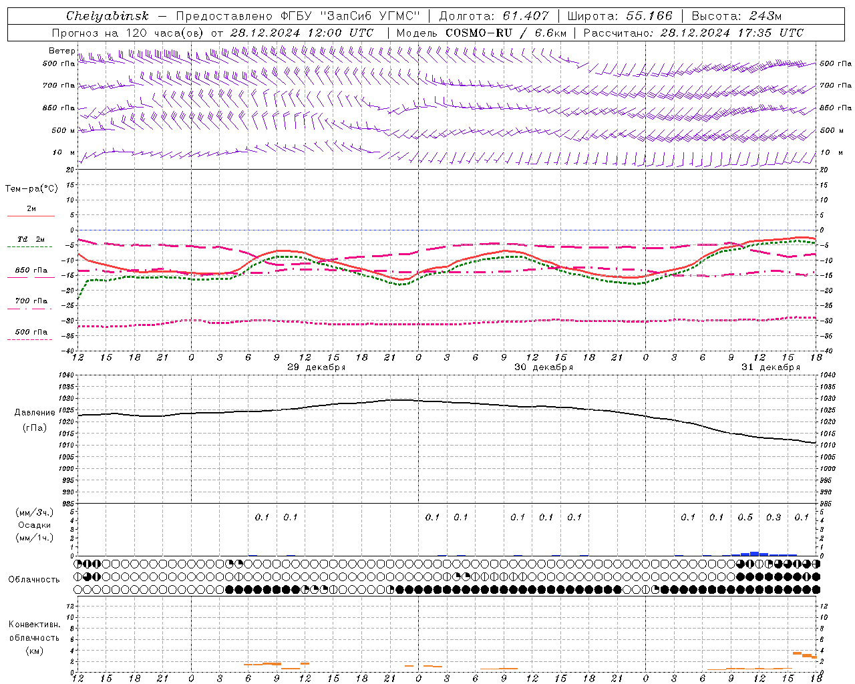Click the '(мм/1ч.)' precipitation unit label

click(34, 538)
